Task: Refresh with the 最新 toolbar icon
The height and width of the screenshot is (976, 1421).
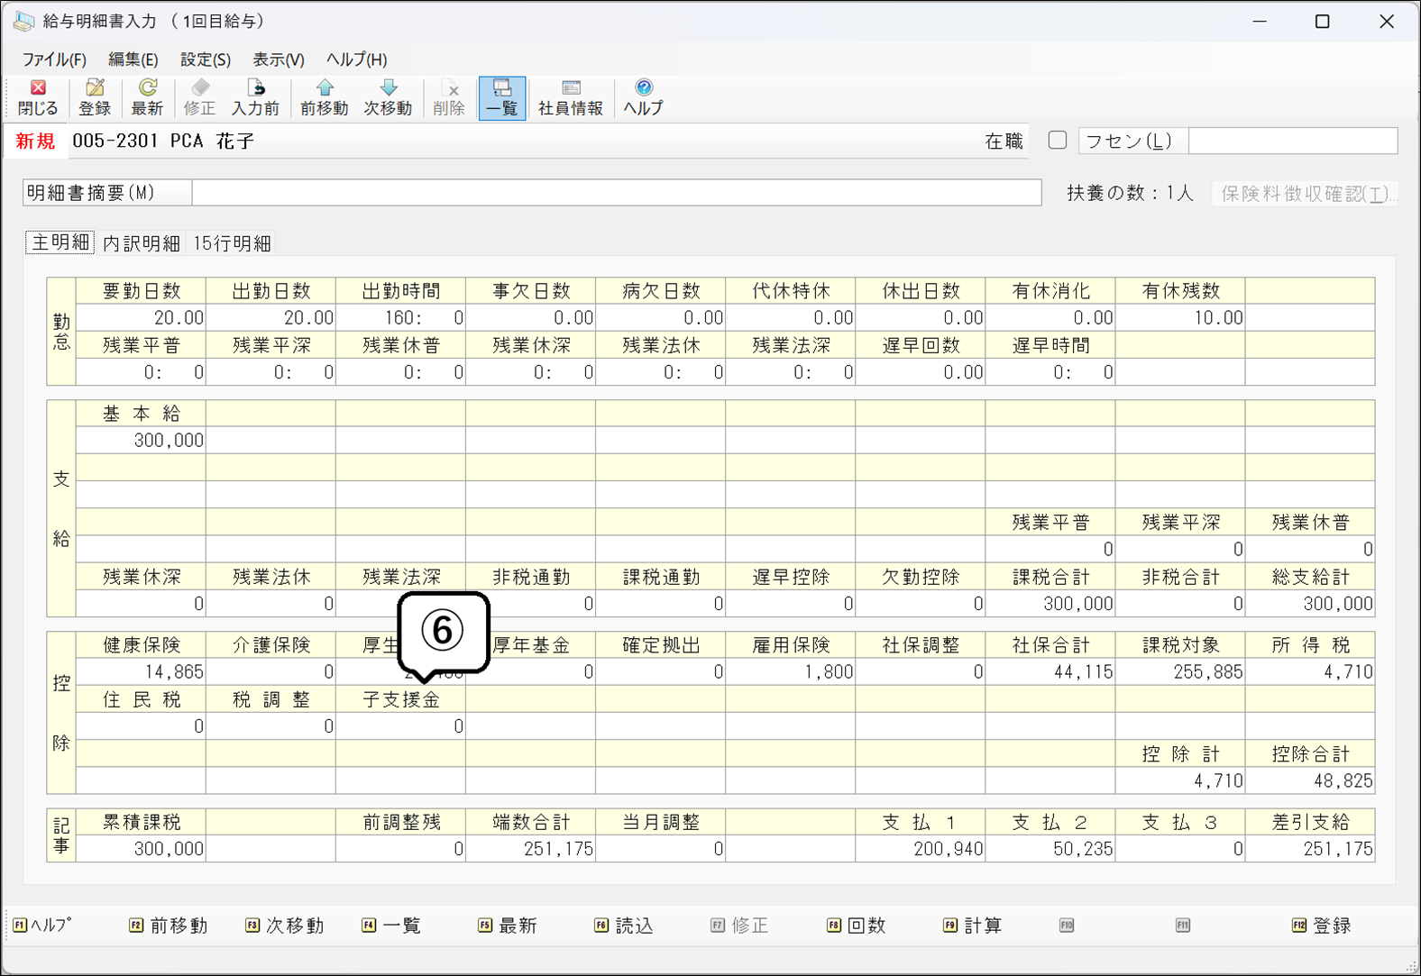Action: 147,97
